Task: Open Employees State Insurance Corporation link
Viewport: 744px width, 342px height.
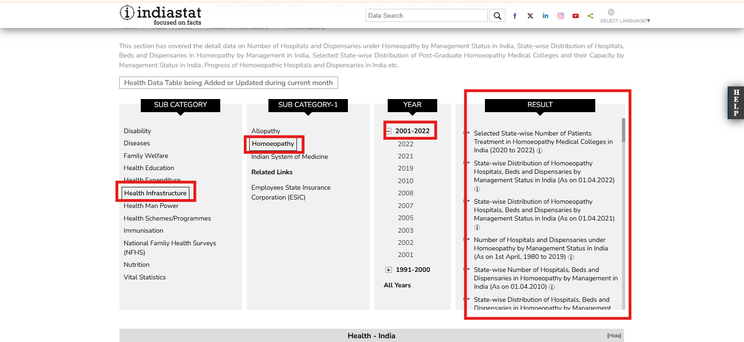Action: (x=290, y=192)
